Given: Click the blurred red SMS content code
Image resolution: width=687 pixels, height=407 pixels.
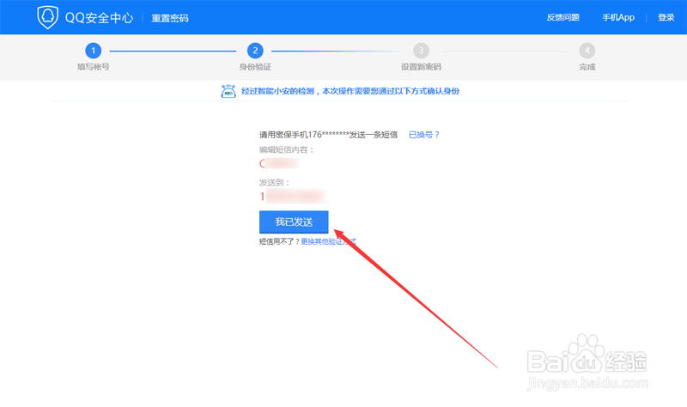Looking at the screenshot, I should [x=279, y=163].
